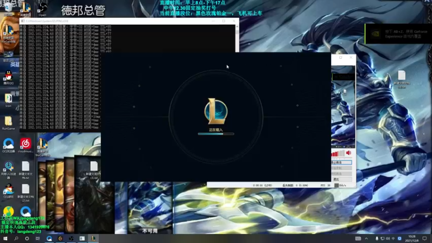Open the Recycle Bin icon
This screenshot has width=432, height=243.
coord(8,9)
